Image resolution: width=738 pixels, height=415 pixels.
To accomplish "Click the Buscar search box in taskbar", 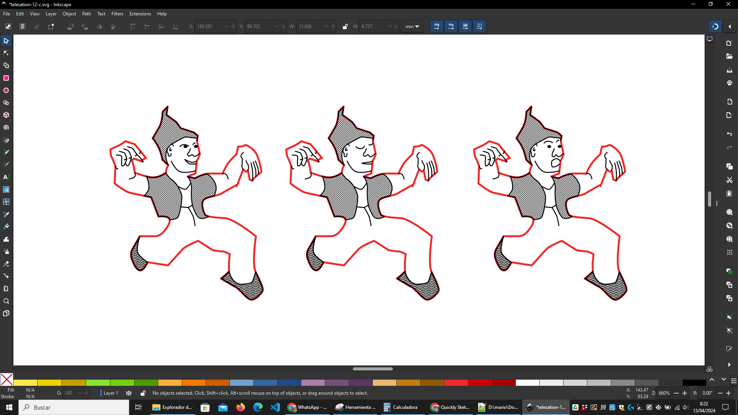I will click(x=74, y=407).
